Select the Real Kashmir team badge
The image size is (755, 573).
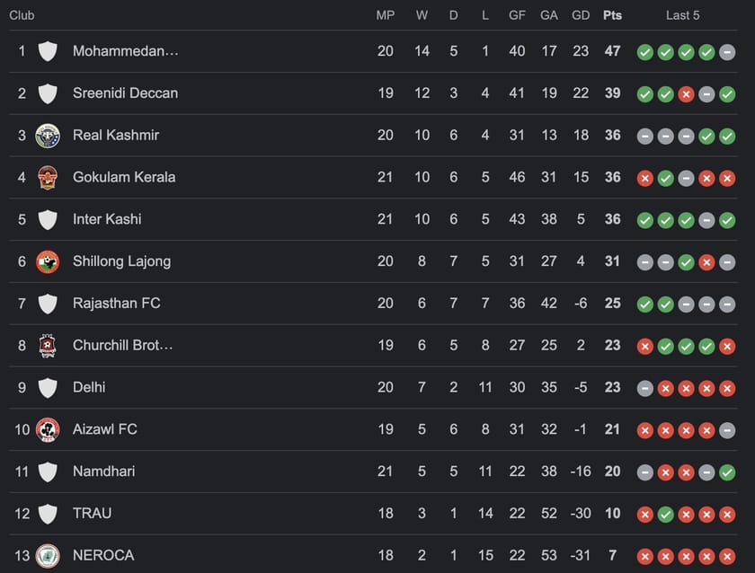pos(48,136)
